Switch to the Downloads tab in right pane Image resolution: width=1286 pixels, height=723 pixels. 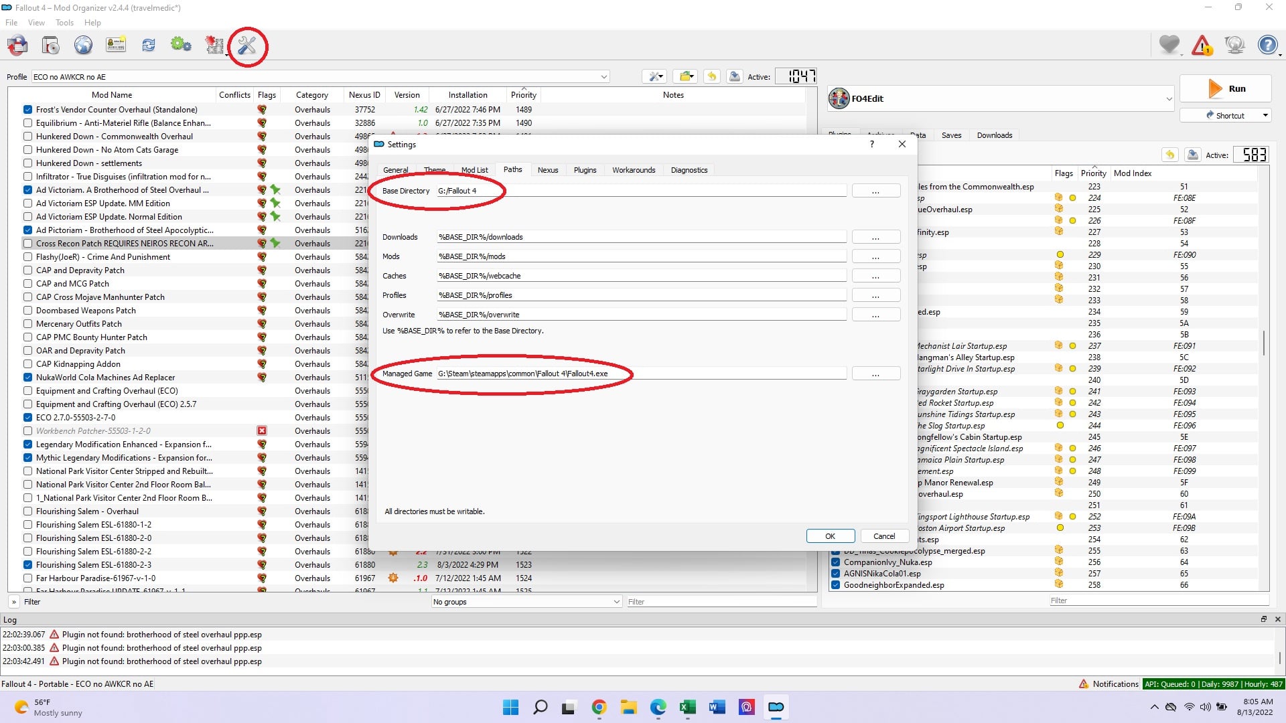tap(994, 135)
